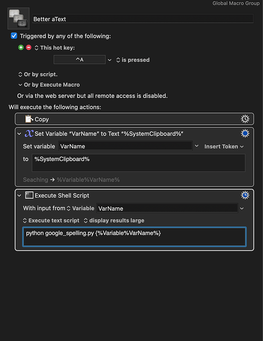Remove the hot key trigger with red minus
The width and height of the screenshot is (263, 341).
coord(28,47)
